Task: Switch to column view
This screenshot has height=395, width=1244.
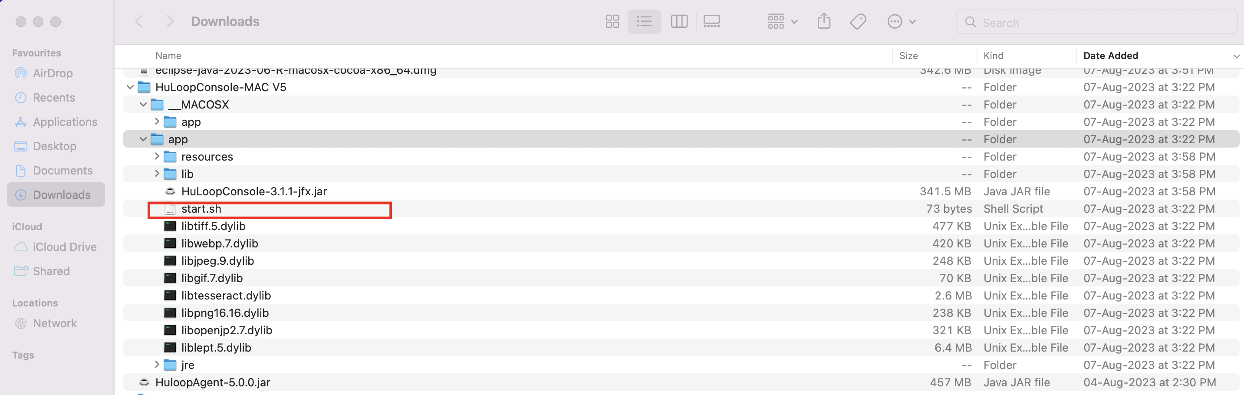Action: click(678, 22)
